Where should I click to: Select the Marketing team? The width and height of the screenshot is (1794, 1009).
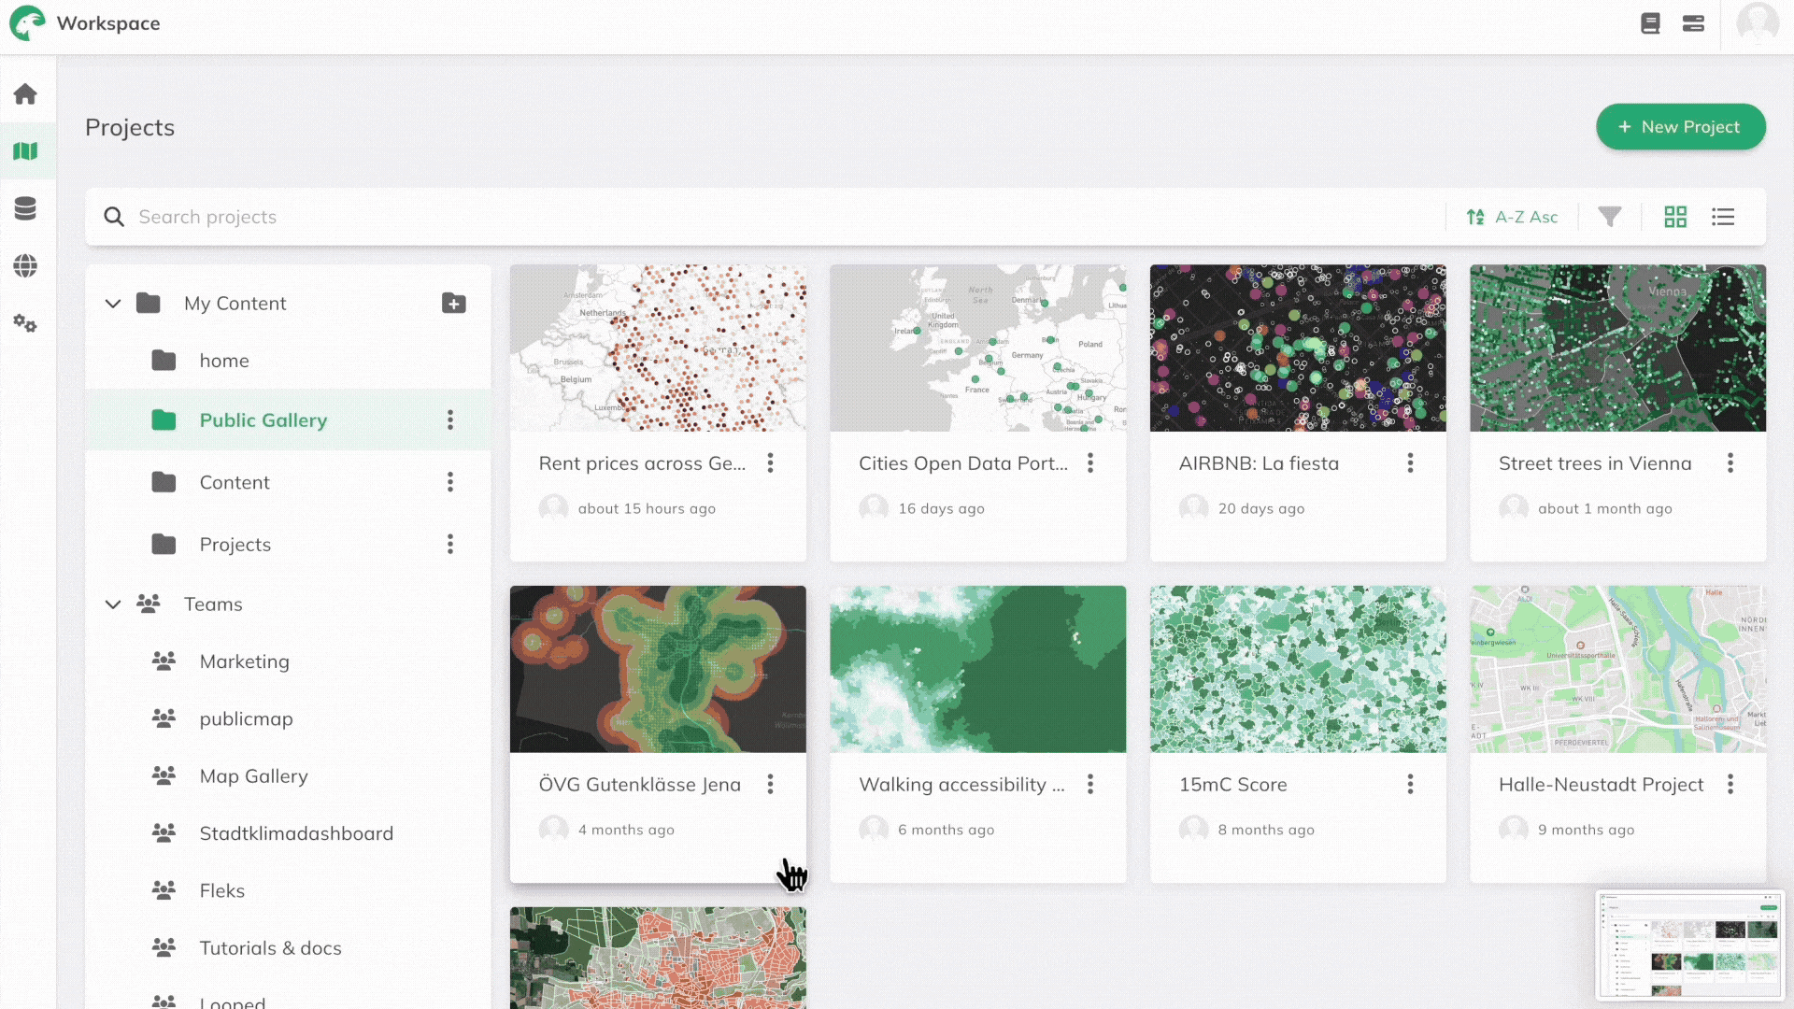coord(244,661)
